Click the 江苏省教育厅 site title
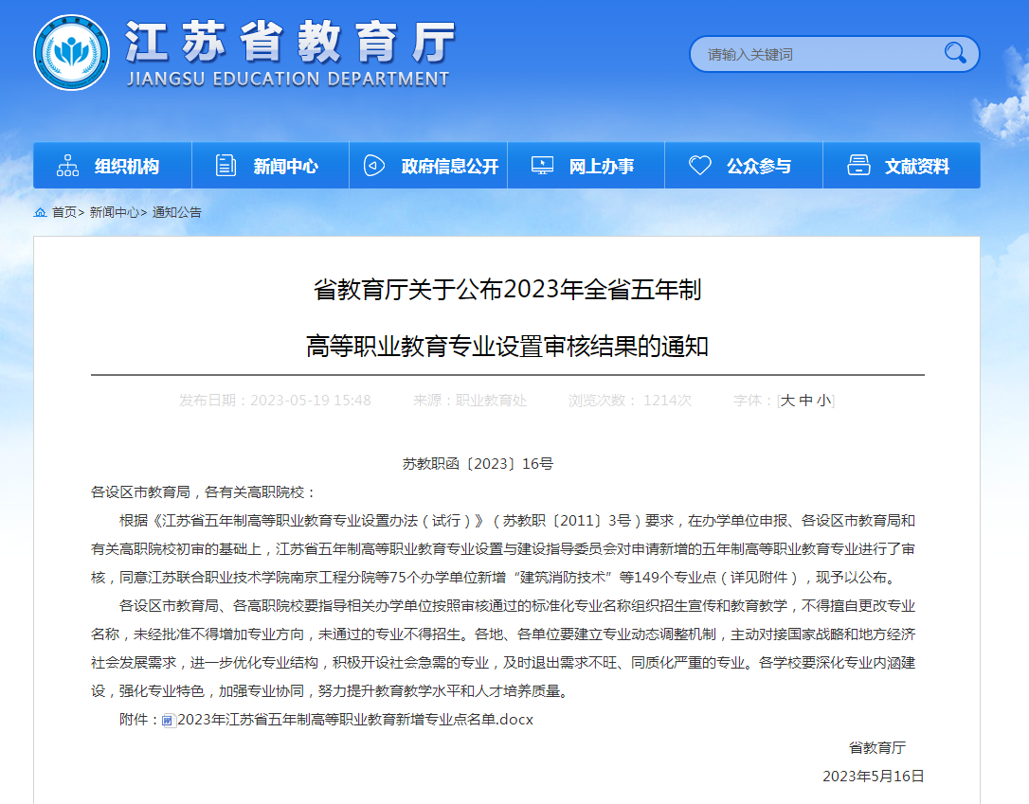 (291, 42)
